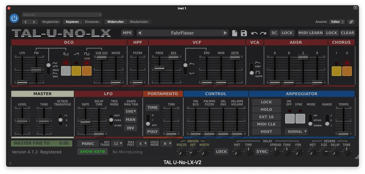Screen dimensions: 365x174
Task: Click the reverb SIZE knob
Action: pyautogui.click(x=324, y=152)
